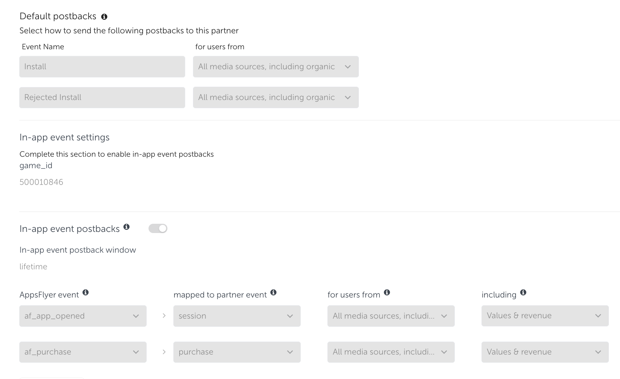Click arrow between af_app_opened and session
Screen dimensions: 620x379
click(164, 316)
